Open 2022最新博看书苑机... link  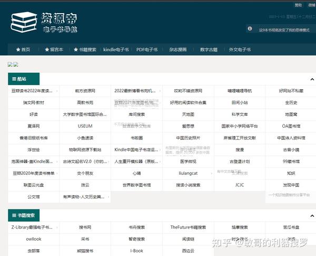click(135, 91)
